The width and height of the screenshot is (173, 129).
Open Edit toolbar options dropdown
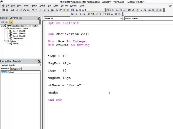[164, 10]
